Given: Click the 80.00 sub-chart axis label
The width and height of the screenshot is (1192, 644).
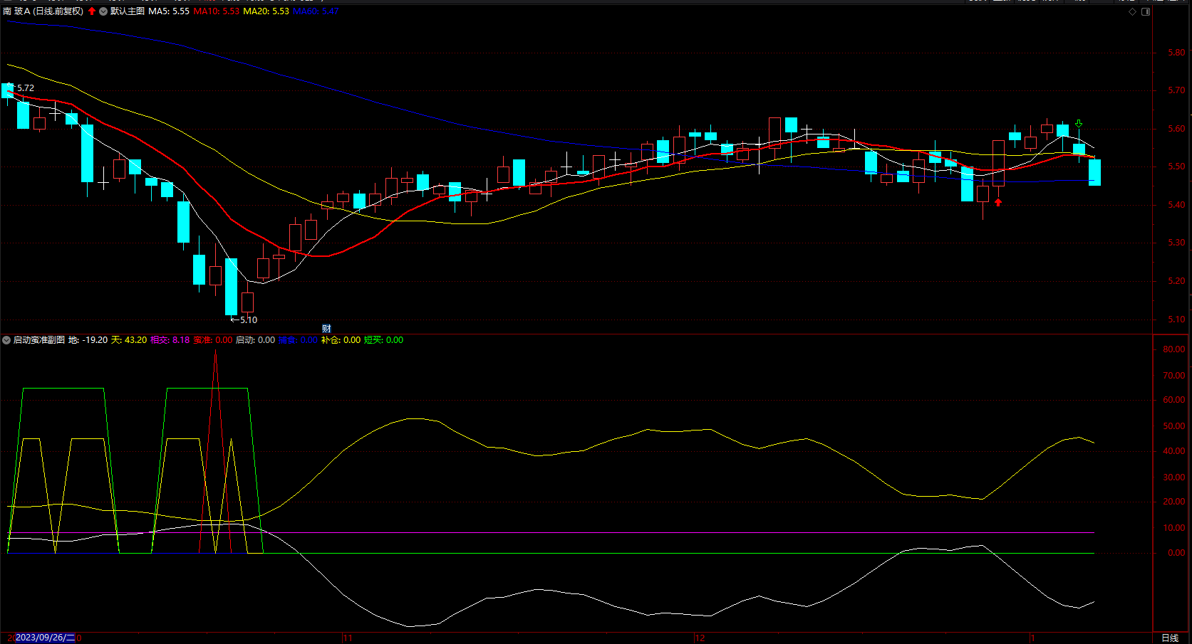Looking at the screenshot, I should pyautogui.click(x=1174, y=349).
